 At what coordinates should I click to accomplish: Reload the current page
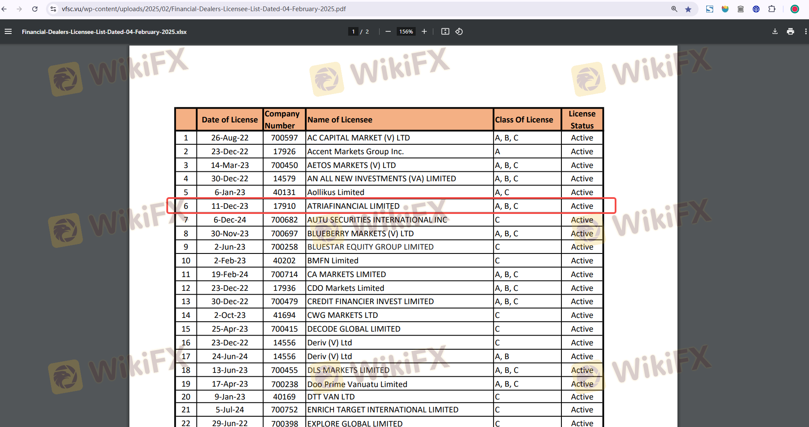pyautogui.click(x=35, y=9)
